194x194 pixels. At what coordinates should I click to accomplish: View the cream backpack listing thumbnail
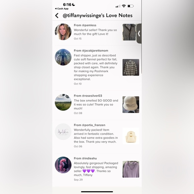click(131, 136)
